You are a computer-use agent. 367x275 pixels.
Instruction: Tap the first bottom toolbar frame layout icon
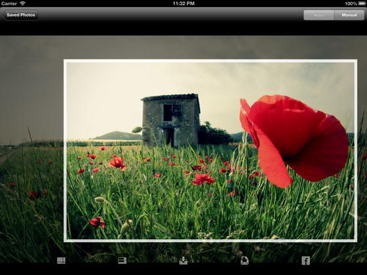click(x=61, y=261)
